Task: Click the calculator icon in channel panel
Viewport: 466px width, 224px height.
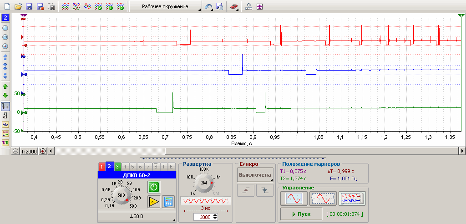Action: click(168, 202)
